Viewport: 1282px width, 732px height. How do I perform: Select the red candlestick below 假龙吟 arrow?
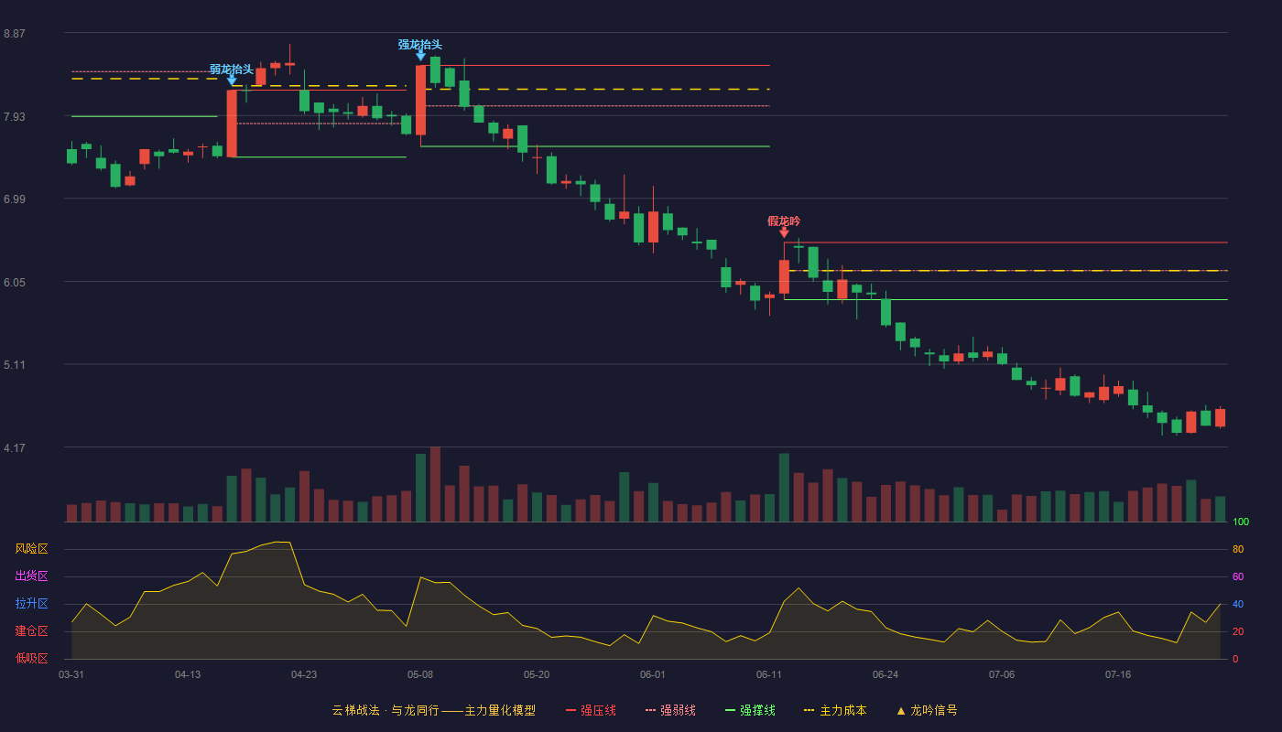pos(784,276)
